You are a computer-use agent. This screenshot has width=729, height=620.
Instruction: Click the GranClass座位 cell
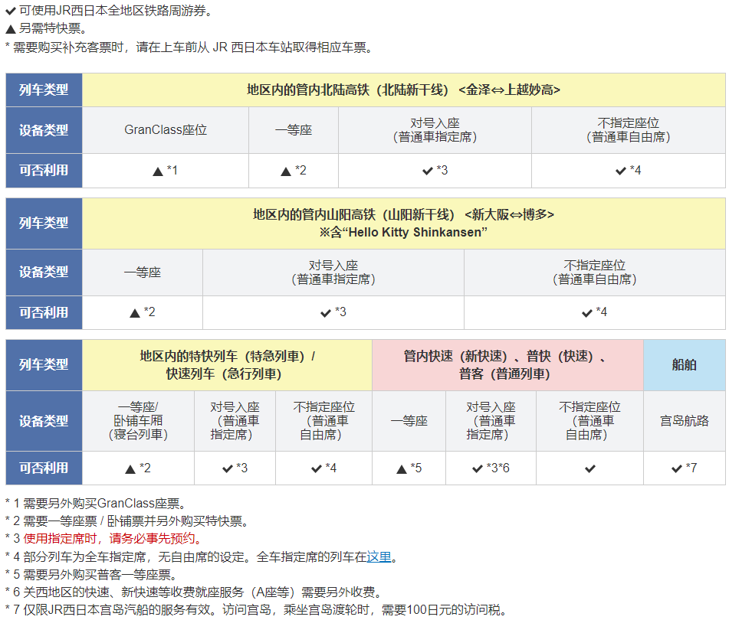[x=166, y=130]
